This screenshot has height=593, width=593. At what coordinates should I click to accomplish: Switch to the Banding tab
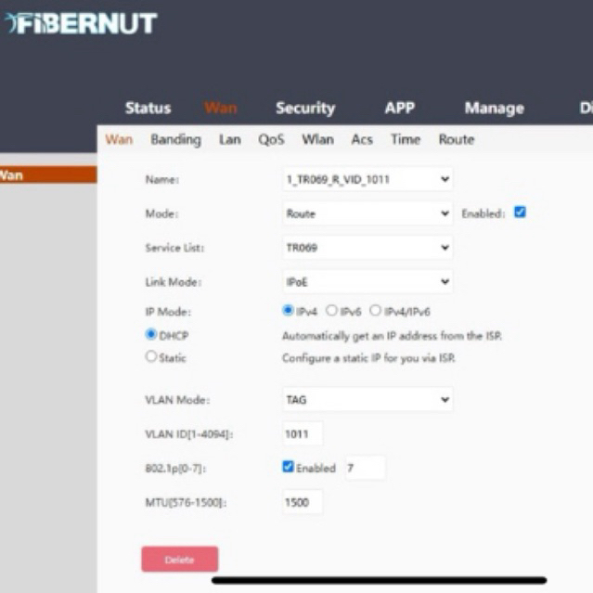175,139
